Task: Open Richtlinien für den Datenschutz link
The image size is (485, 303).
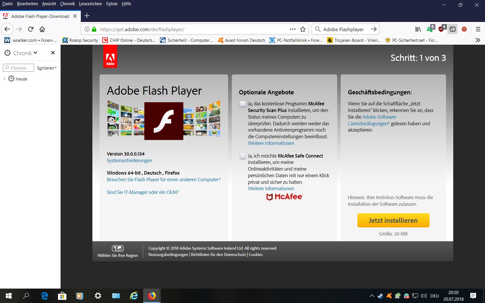Action: (218, 255)
